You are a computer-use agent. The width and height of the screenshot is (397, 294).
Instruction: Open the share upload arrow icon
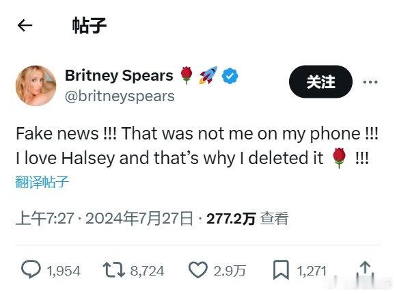365,270
